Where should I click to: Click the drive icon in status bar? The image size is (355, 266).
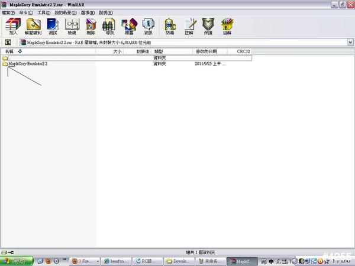pyautogui.click(x=4, y=252)
